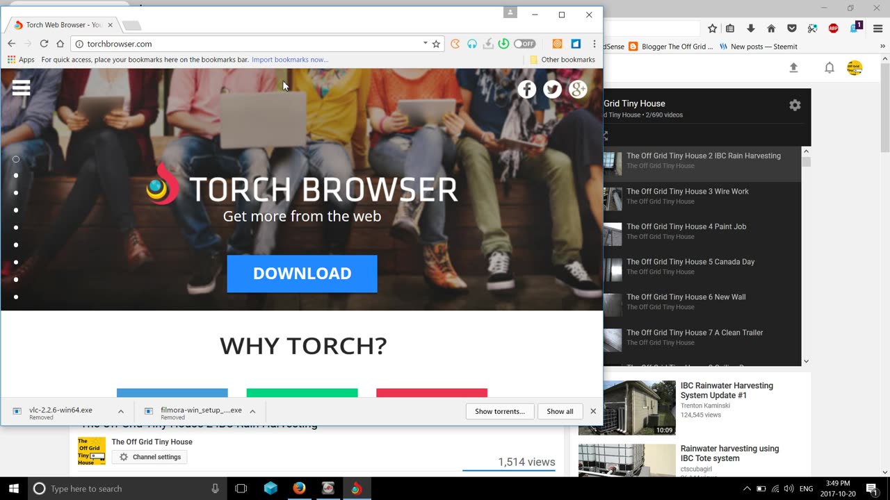This screenshot has height=500, width=890.
Task: Open the Torch torrent download icon
Action: [503, 44]
